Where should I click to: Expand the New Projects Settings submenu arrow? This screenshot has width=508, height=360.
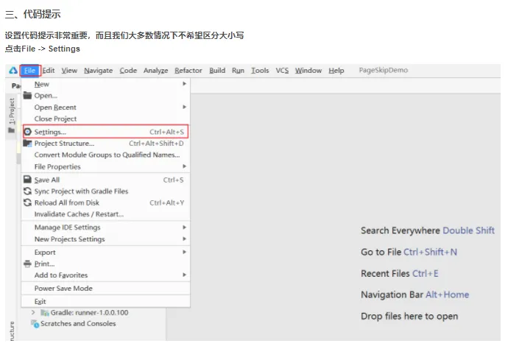click(x=184, y=239)
